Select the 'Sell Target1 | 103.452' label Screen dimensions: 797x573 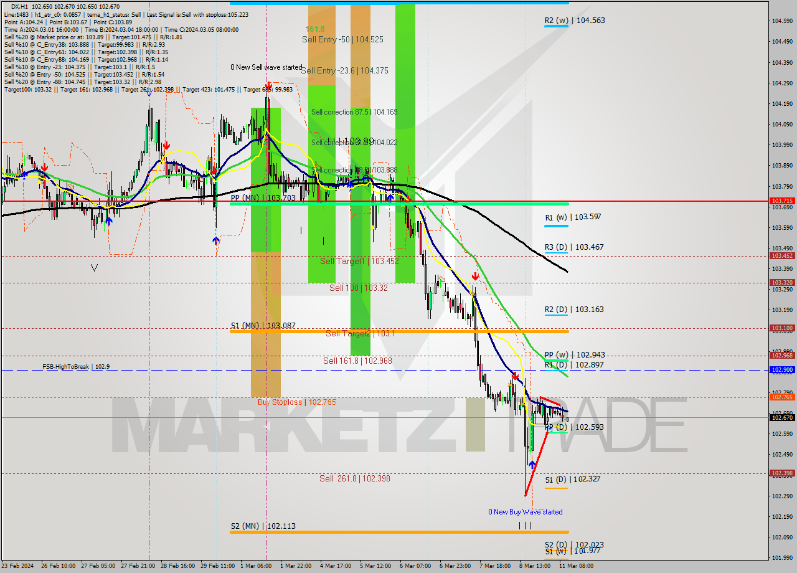point(359,261)
